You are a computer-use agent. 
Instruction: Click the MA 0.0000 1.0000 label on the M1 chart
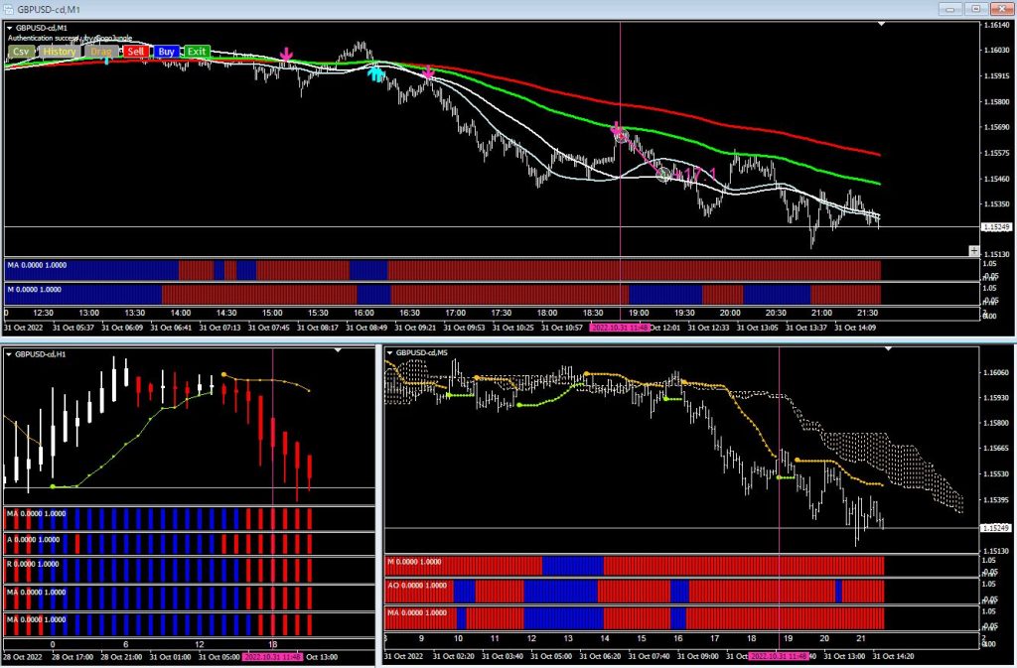pos(37,266)
